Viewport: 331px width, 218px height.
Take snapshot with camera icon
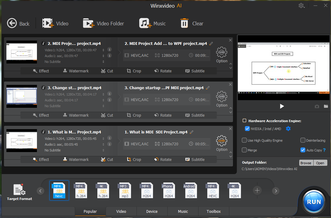pyautogui.click(x=317, y=106)
